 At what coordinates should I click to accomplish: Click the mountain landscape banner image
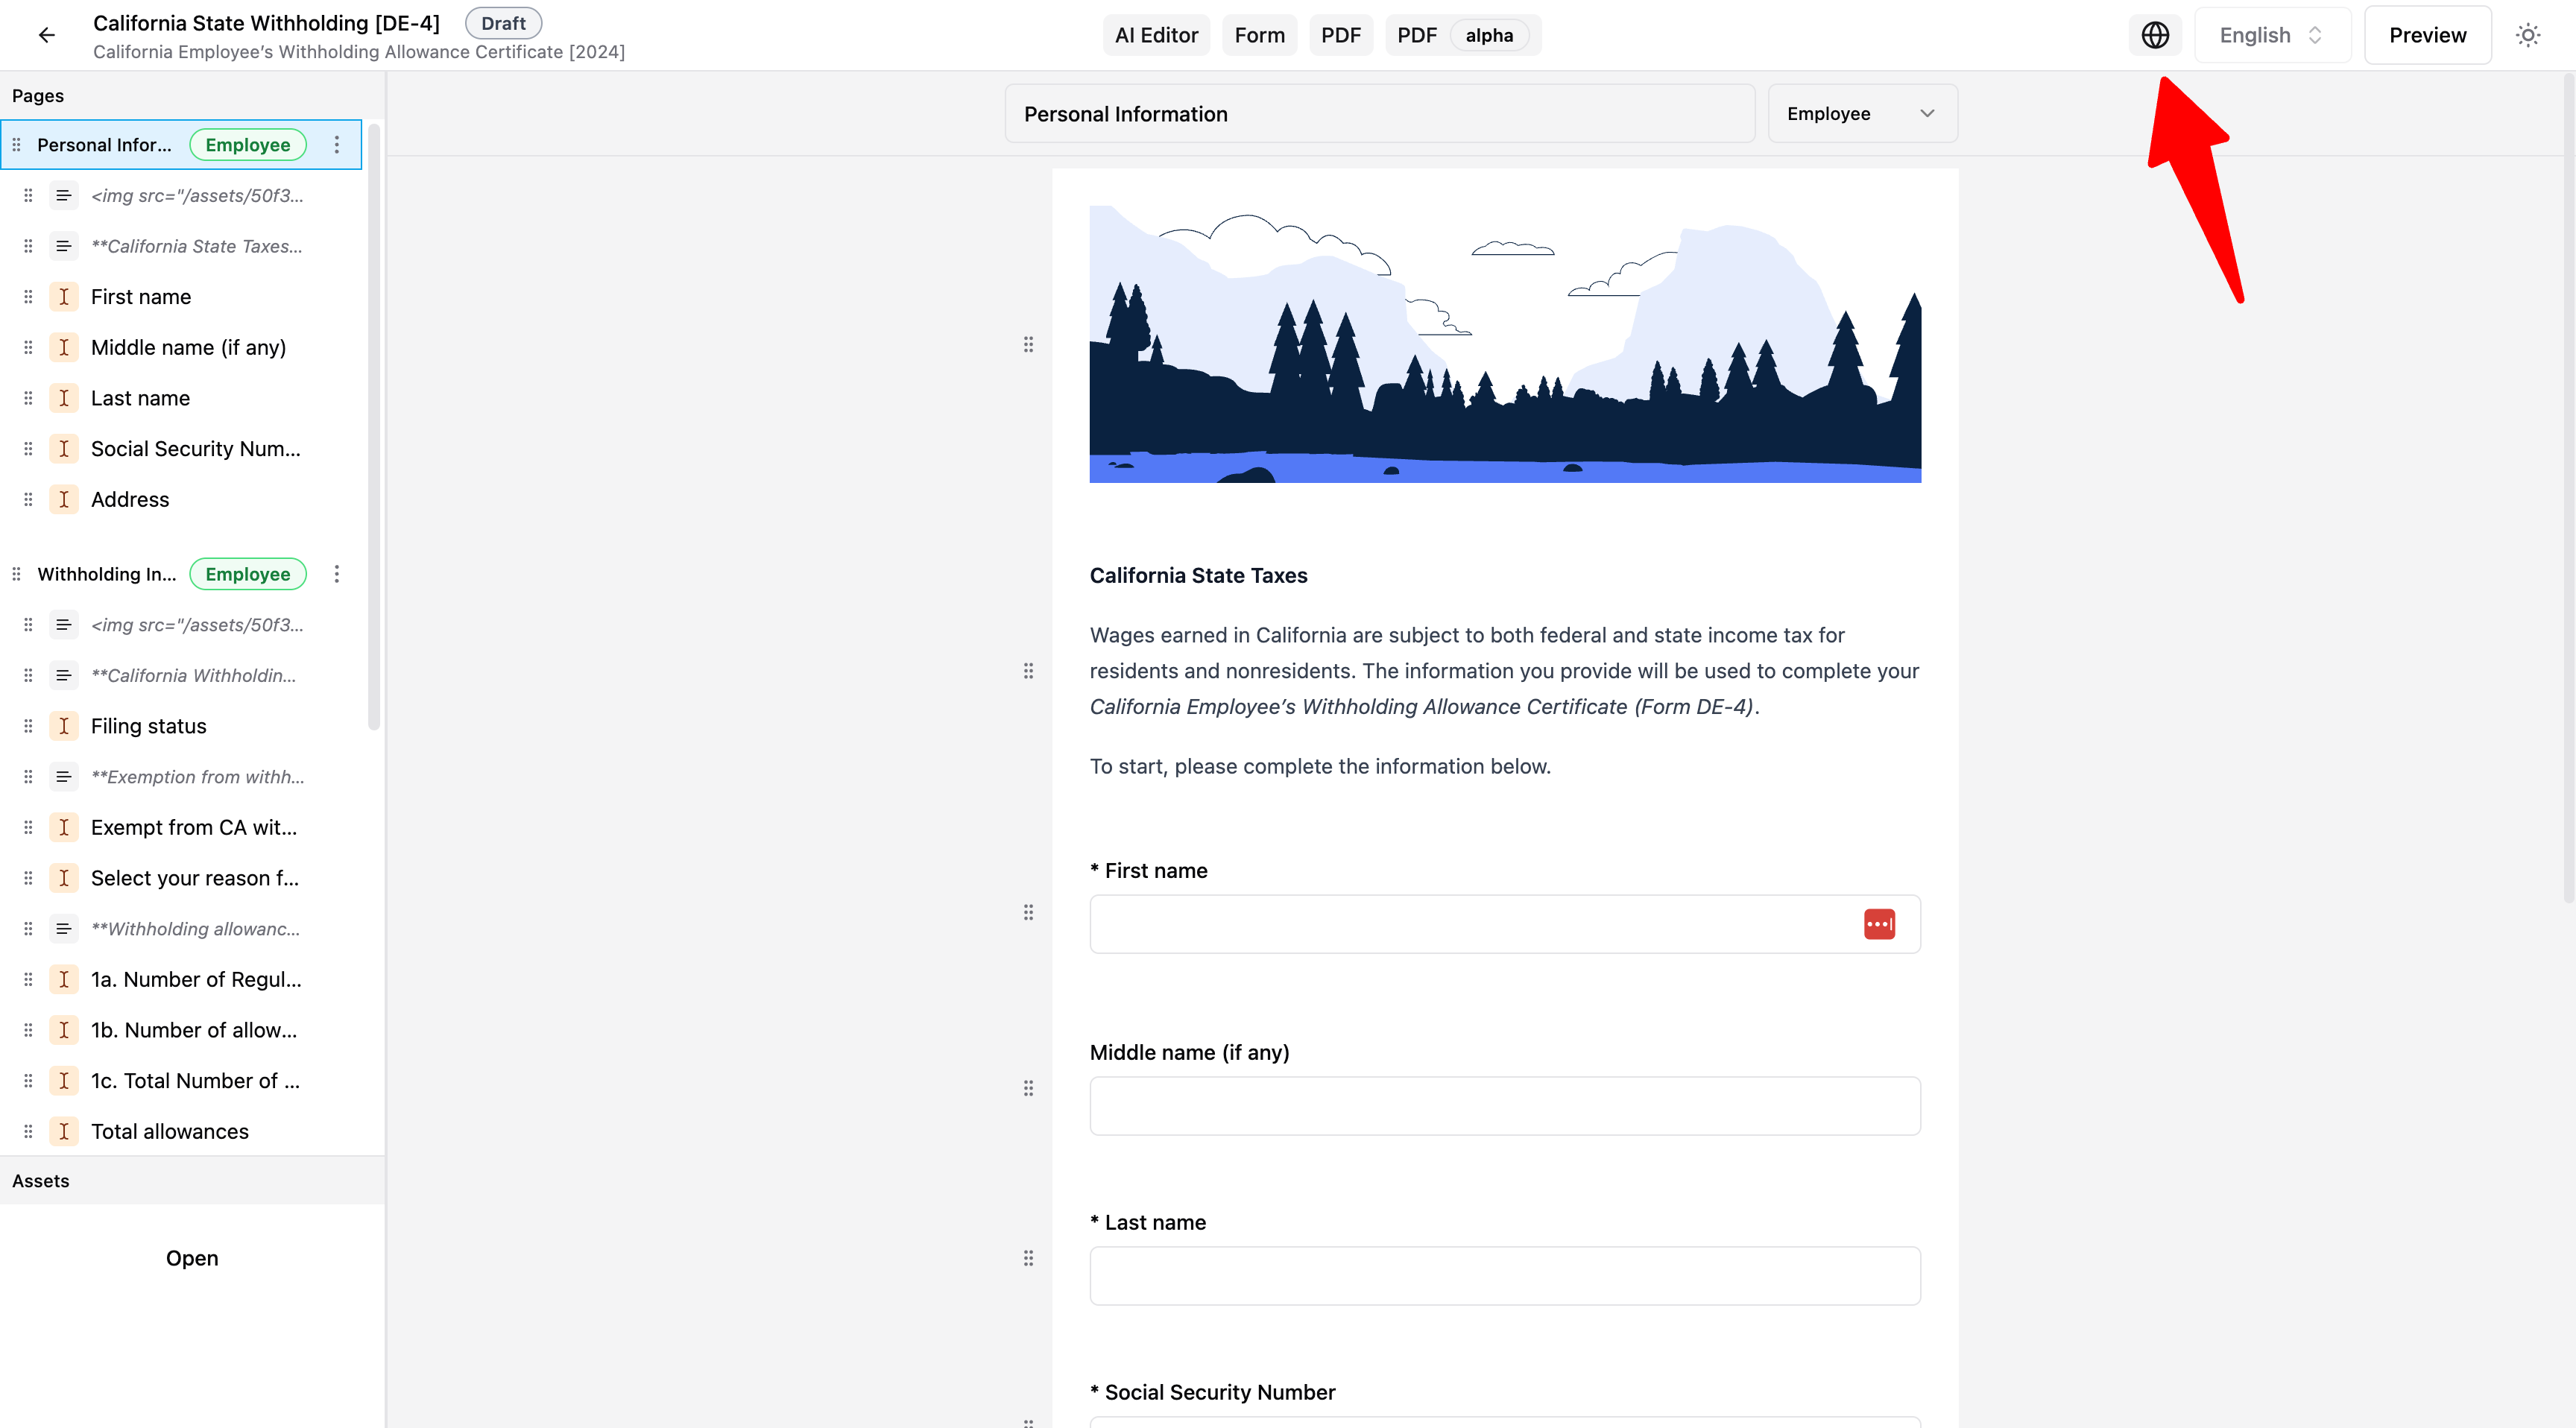(1504, 344)
